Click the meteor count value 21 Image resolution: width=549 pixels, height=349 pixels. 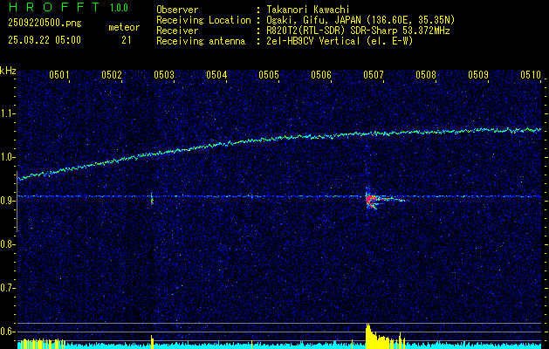click(x=127, y=39)
